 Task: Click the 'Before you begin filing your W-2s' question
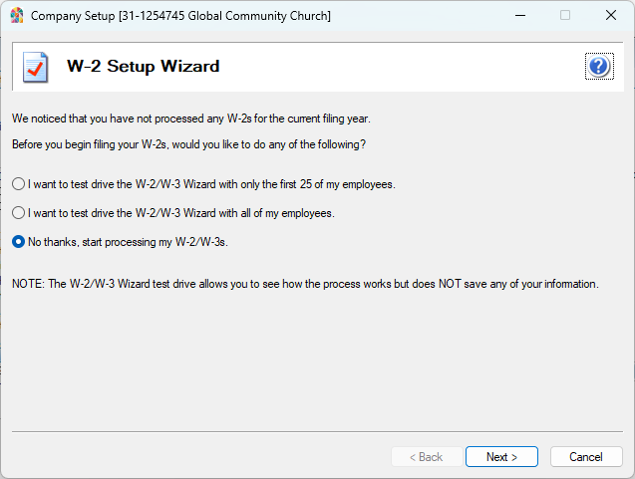click(x=188, y=144)
